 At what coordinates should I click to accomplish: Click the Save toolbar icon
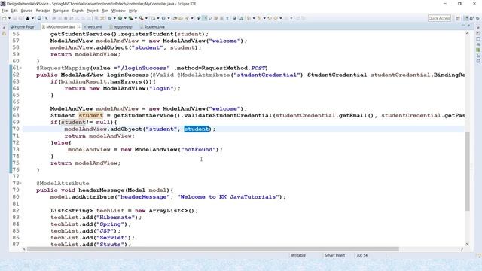[x=14, y=18]
